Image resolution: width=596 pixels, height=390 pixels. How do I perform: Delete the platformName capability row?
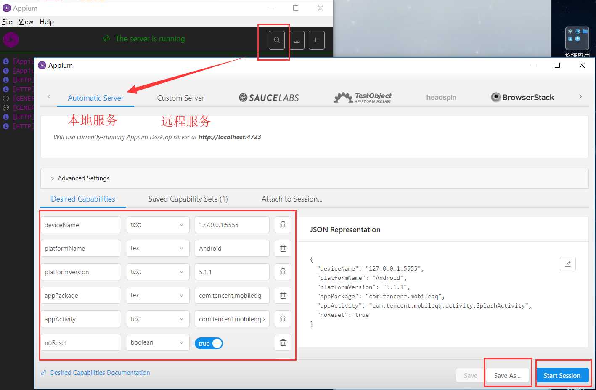(x=283, y=248)
